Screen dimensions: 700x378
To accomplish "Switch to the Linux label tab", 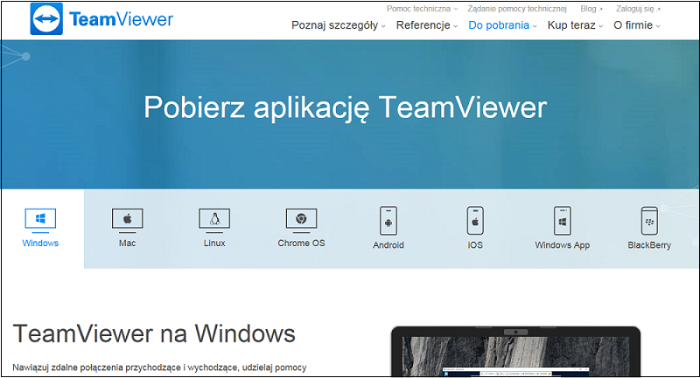I will click(x=214, y=243).
